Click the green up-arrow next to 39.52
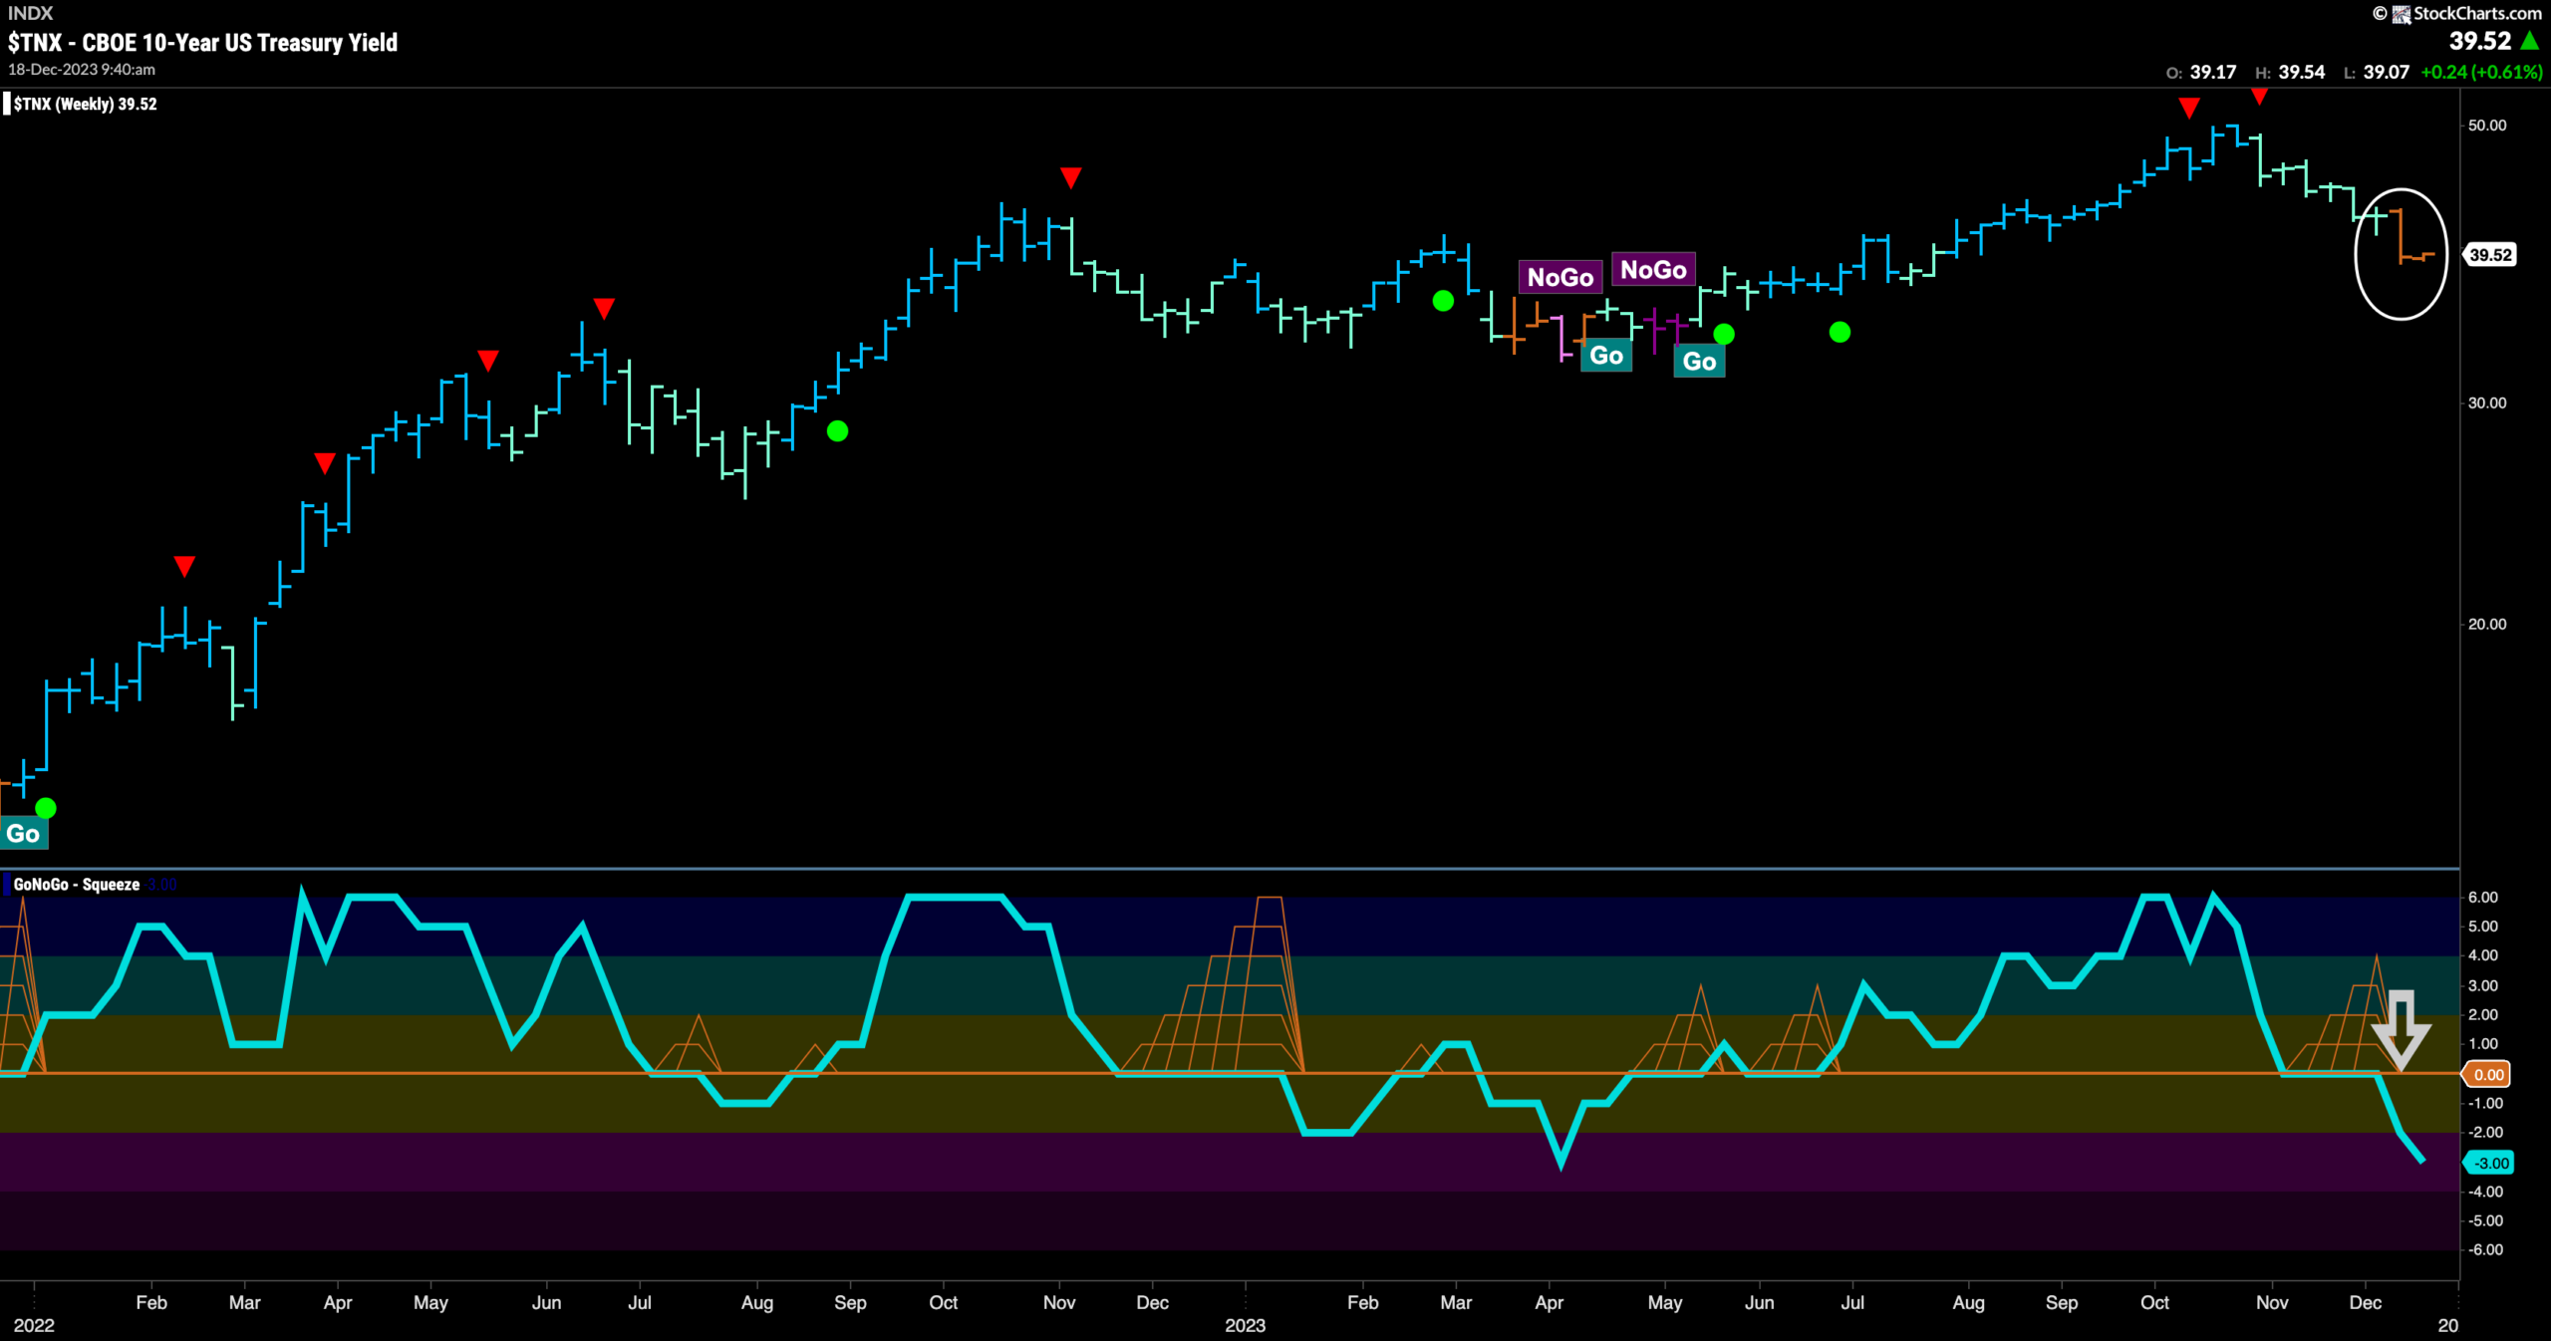 point(2529,41)
